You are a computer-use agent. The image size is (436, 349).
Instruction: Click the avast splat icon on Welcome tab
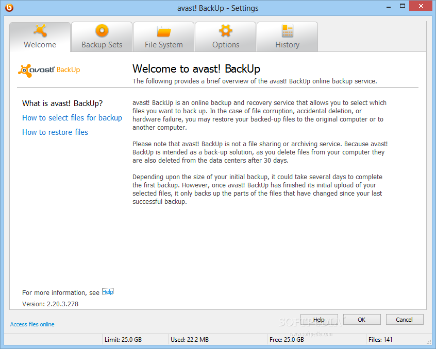point(40,30)
